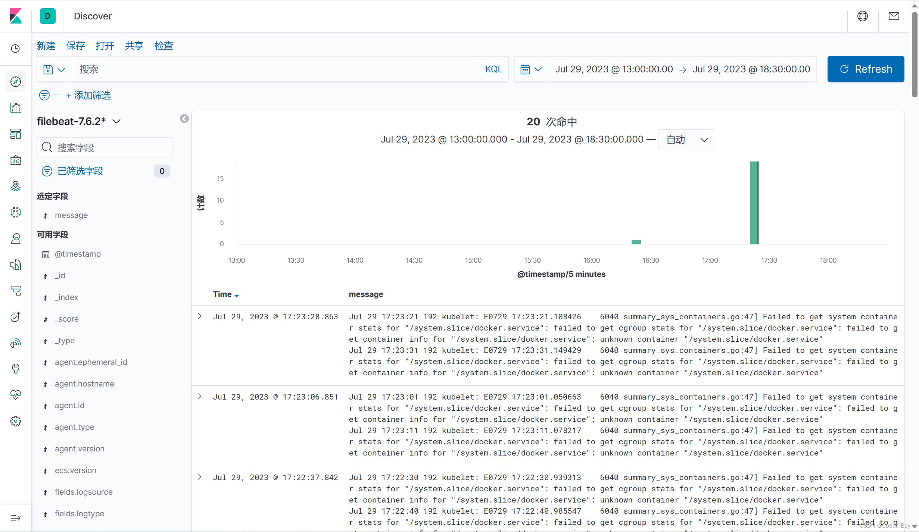Open the Dashboard icon in sidebar
This screenshot has width=919, height=532.
click(16, 134)
